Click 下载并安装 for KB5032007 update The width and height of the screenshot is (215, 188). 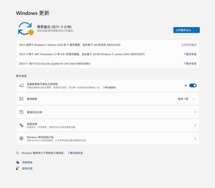coord(190,54)
